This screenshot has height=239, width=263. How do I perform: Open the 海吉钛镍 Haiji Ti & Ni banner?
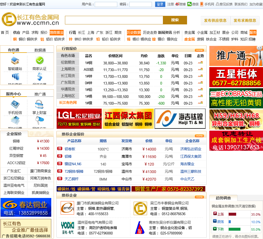180,119
